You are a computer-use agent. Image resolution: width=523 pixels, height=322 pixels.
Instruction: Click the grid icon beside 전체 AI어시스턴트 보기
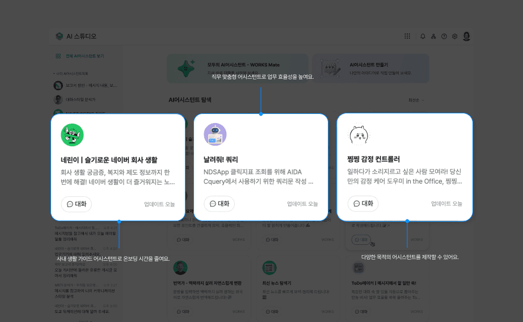tap(58, 56)
